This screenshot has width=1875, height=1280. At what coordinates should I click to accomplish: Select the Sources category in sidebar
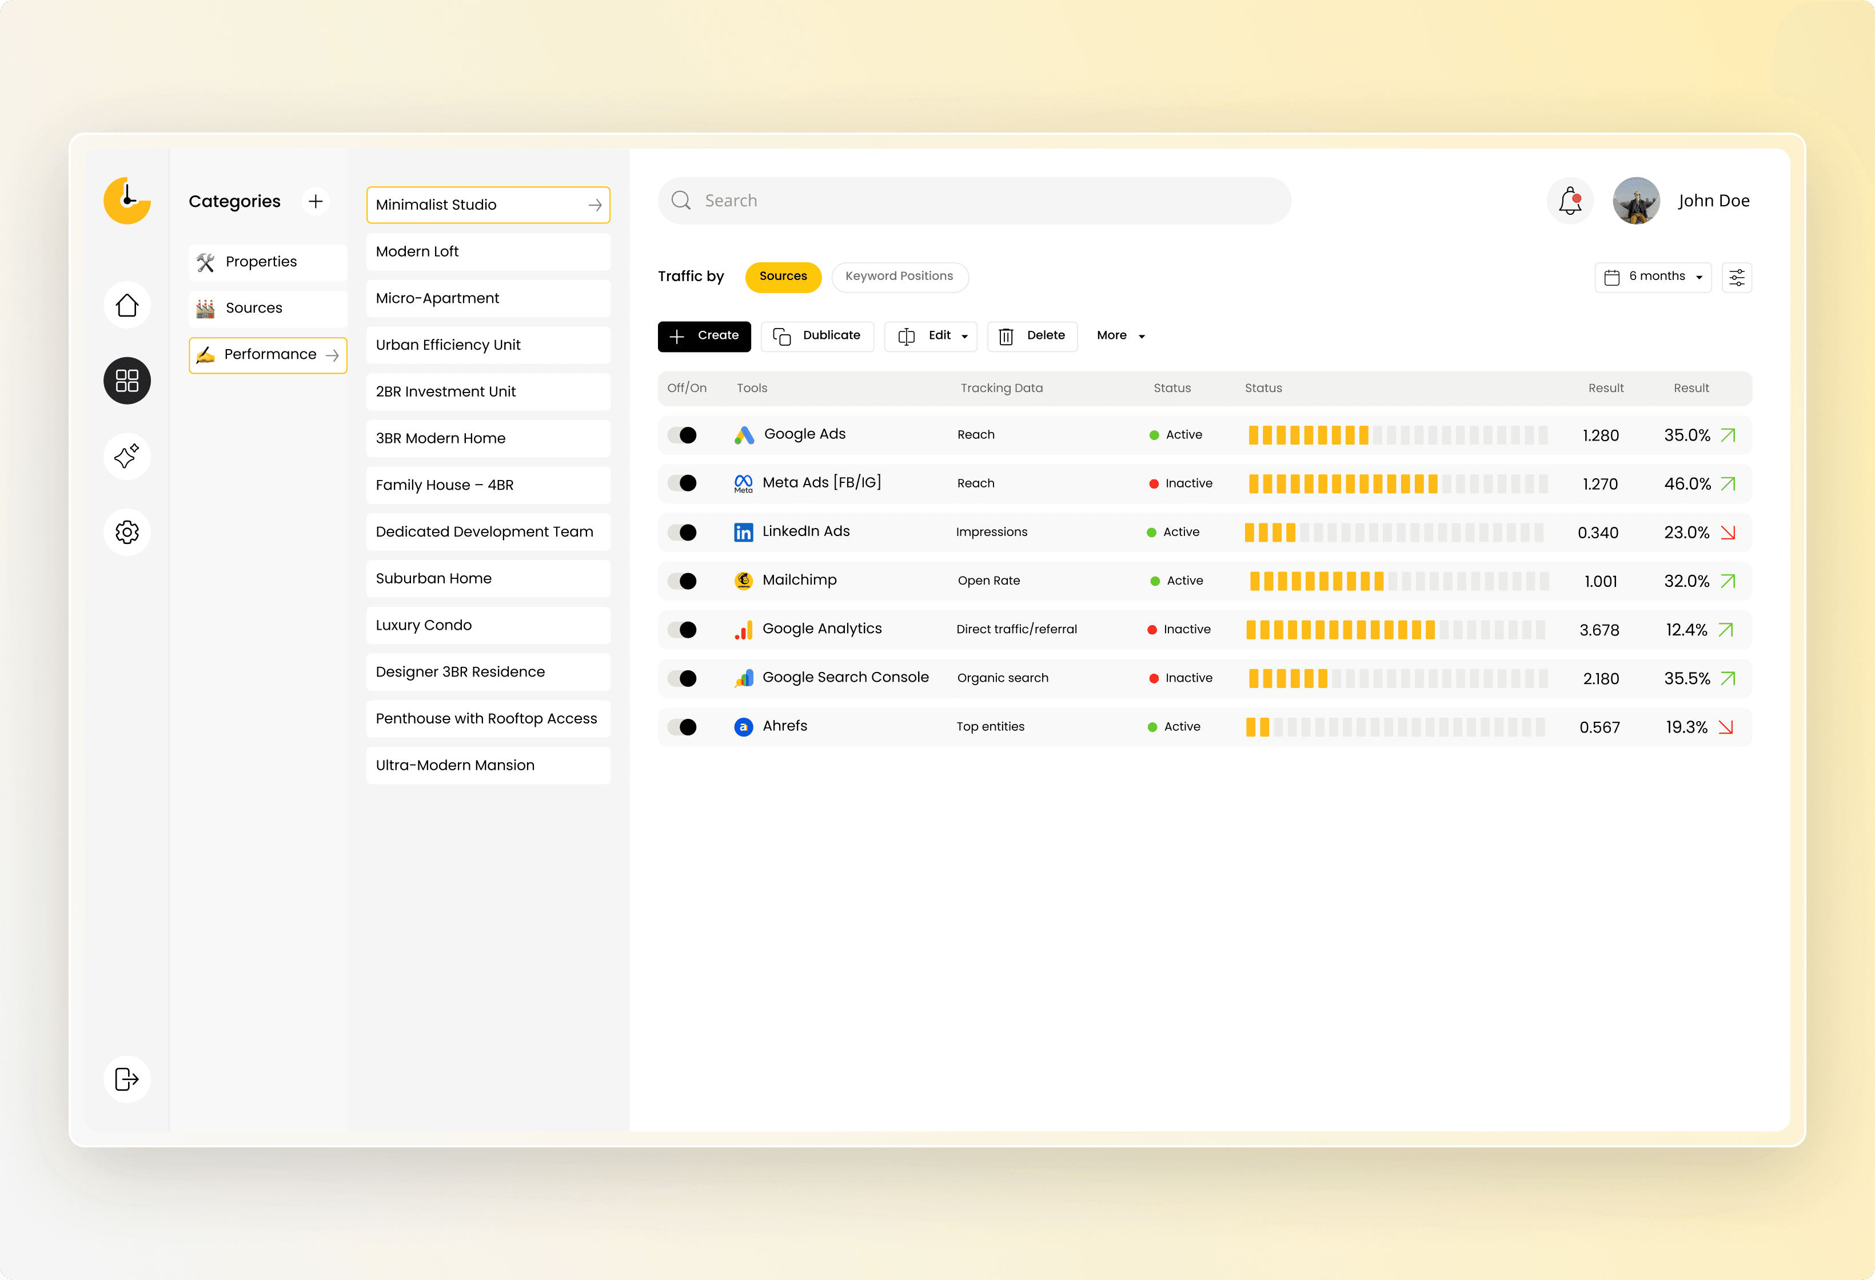[268, 308]
